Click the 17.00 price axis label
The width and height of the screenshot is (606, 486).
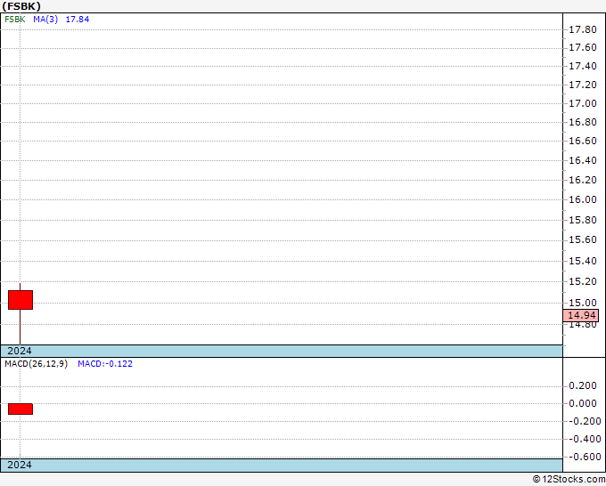click(583, 103)
